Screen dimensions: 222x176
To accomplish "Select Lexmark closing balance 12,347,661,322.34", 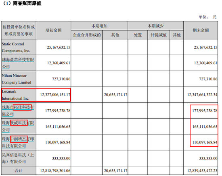I will (202, 95).
